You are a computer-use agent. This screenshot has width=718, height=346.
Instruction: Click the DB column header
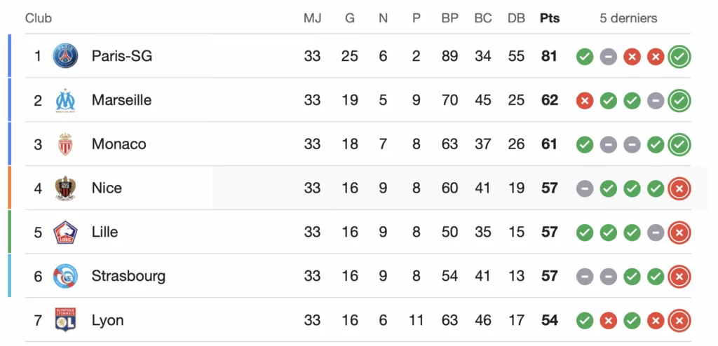click(516, 18)
